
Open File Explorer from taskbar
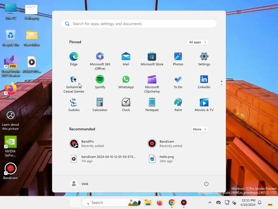click(148, 202)
